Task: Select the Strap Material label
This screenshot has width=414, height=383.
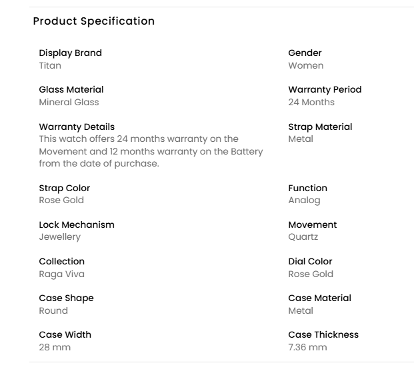Action: click(320, 127)
